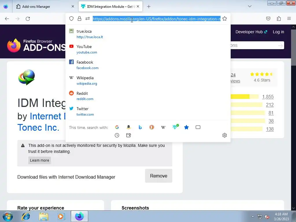Click the selected URL in address bar
The image size is (296, 222).
(156, 19)
